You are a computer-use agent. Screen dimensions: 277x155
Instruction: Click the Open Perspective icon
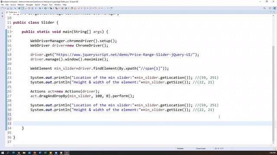click(x=270, y=8)
